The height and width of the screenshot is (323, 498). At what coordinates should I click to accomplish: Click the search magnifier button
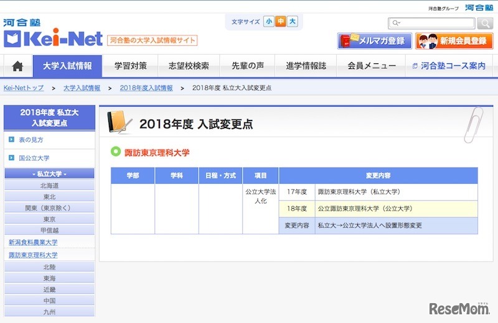click(x=485, y=23)
